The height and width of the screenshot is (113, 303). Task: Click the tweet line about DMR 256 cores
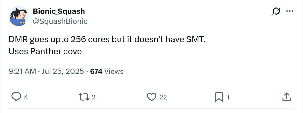pyautogui.click(x=106, y=40)
